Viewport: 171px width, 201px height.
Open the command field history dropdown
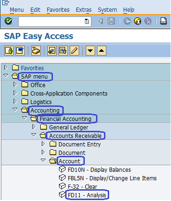pyautogui.click(x=87, y=21)
